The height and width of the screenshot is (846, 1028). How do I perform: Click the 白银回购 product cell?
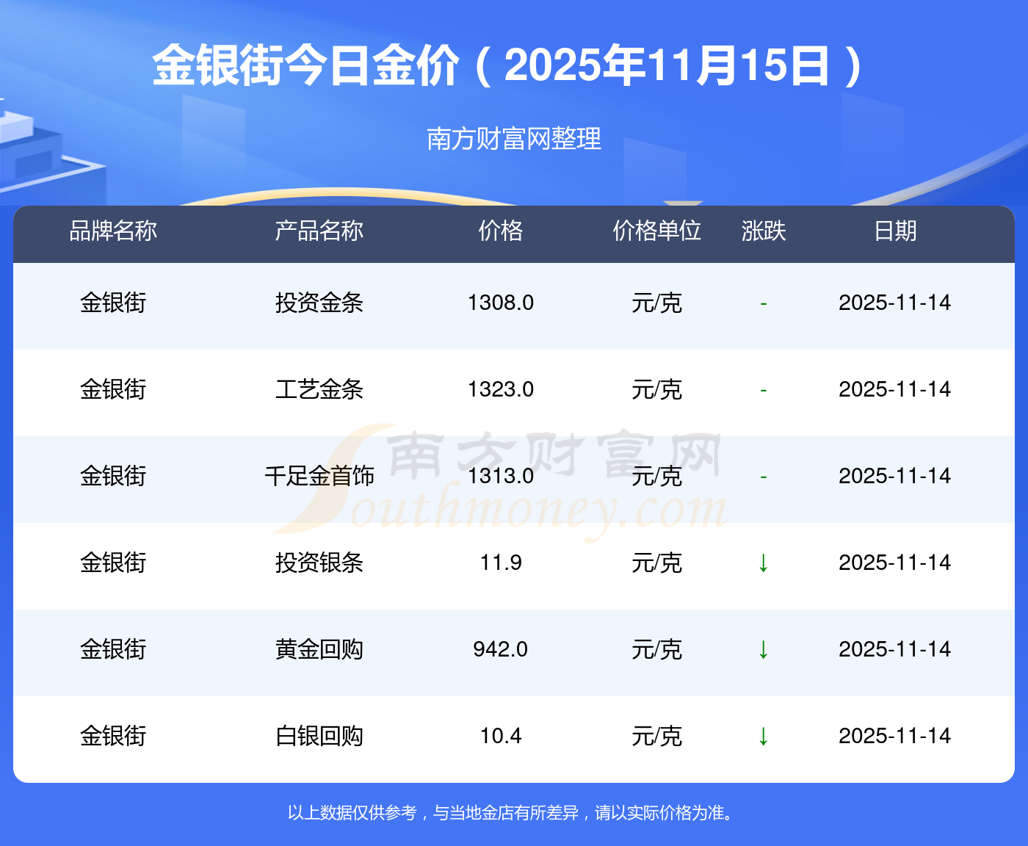[x=319, y=736]
